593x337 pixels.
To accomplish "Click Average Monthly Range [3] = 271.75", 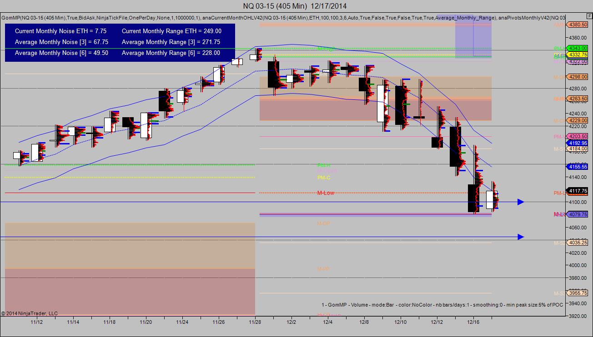I will (x=171, y=42).
